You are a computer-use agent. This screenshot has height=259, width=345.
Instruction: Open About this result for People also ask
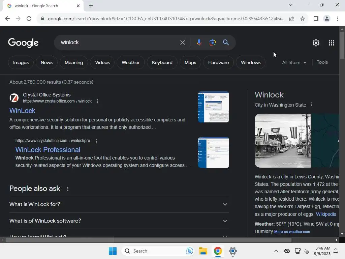67,189
